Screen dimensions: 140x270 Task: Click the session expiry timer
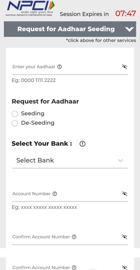pyautogui.click(x=126, y=13)
